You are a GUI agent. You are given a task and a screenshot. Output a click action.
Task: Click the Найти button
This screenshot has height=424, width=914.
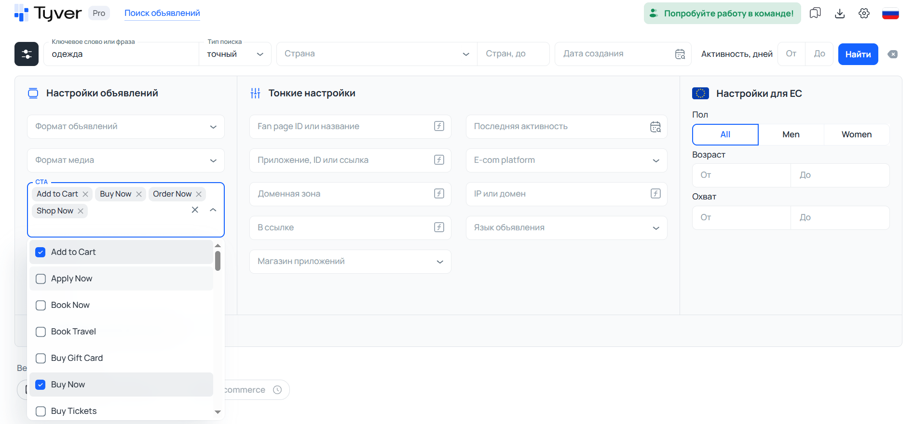click(858, 54)
